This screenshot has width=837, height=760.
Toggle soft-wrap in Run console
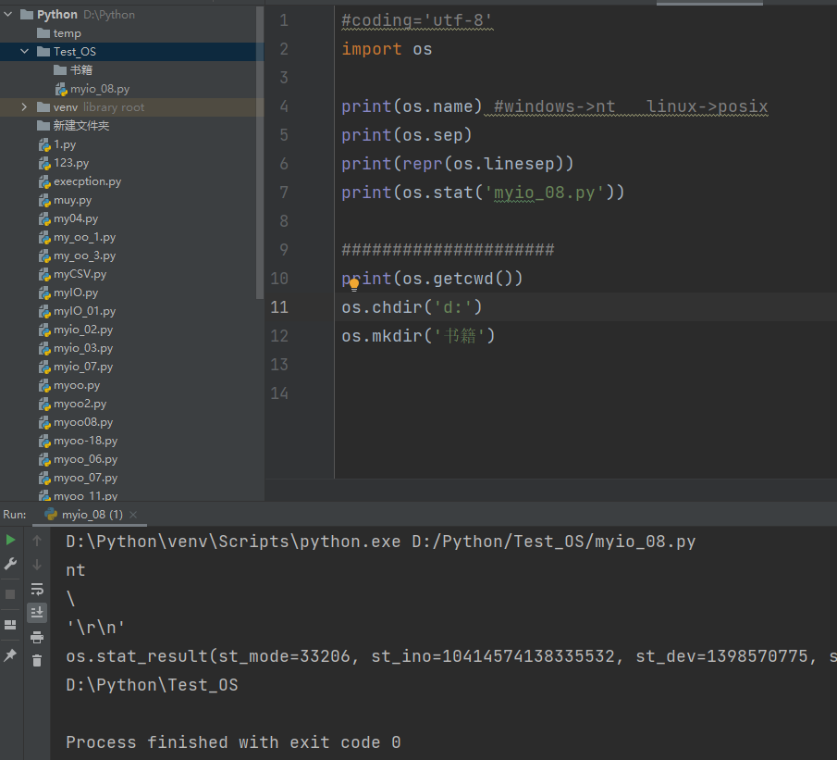tap(37, 589)
